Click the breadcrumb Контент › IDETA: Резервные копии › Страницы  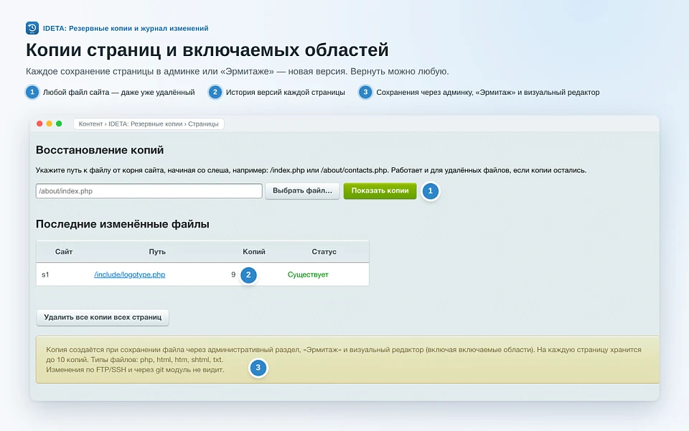tap(149, 124)
